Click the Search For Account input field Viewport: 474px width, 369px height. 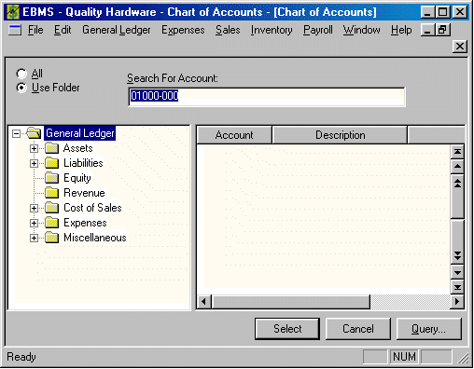[267, 97]
